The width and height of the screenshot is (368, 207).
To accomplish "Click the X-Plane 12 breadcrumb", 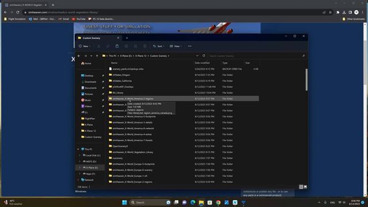I will click(141, 56).
